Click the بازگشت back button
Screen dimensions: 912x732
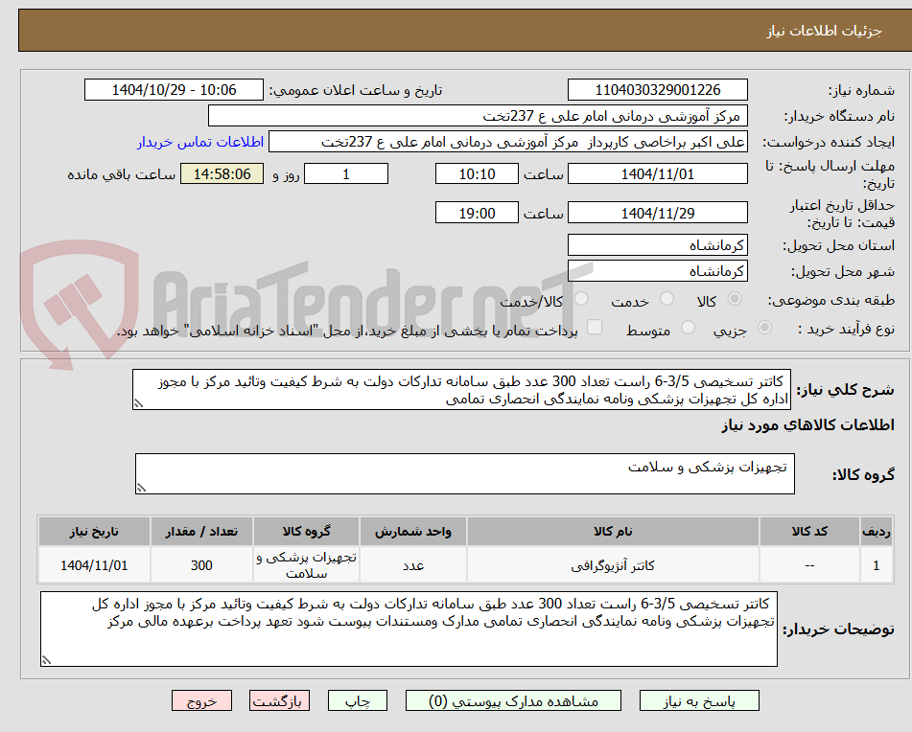point(279,700)
